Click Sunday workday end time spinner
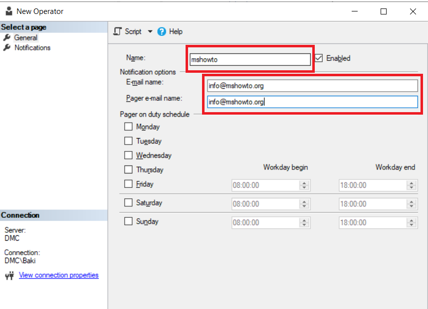 pos(412,222)
